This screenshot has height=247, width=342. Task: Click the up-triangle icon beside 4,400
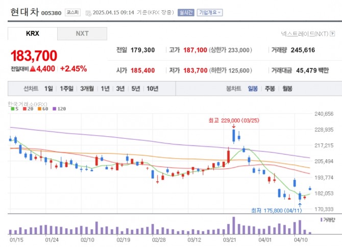[33, 69]
